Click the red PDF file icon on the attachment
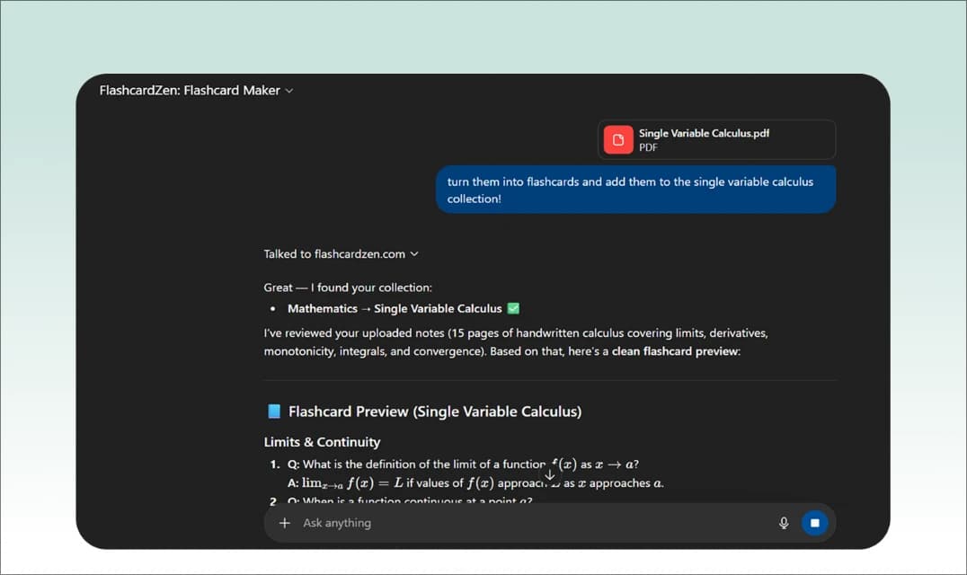Screen dimensions: 967x575 pos(618,139)
